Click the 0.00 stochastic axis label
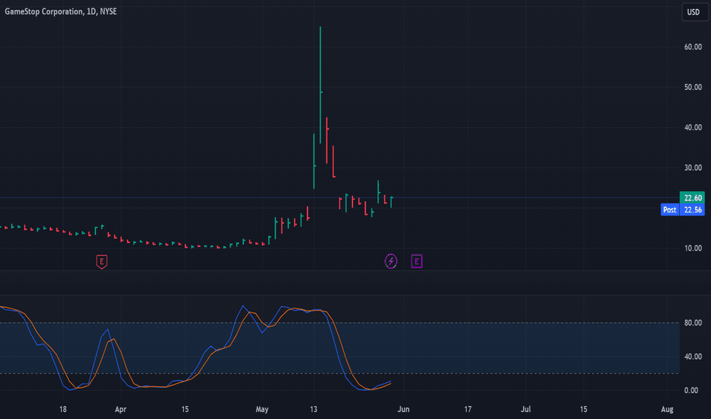Screen dimensions: 711x419 pos(693,391)
